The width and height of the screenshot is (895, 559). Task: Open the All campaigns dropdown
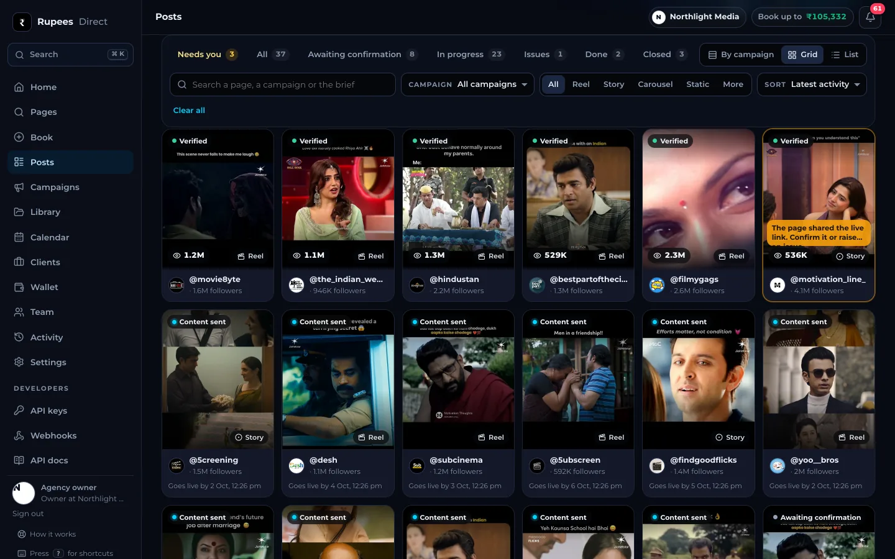pos(467,84)
